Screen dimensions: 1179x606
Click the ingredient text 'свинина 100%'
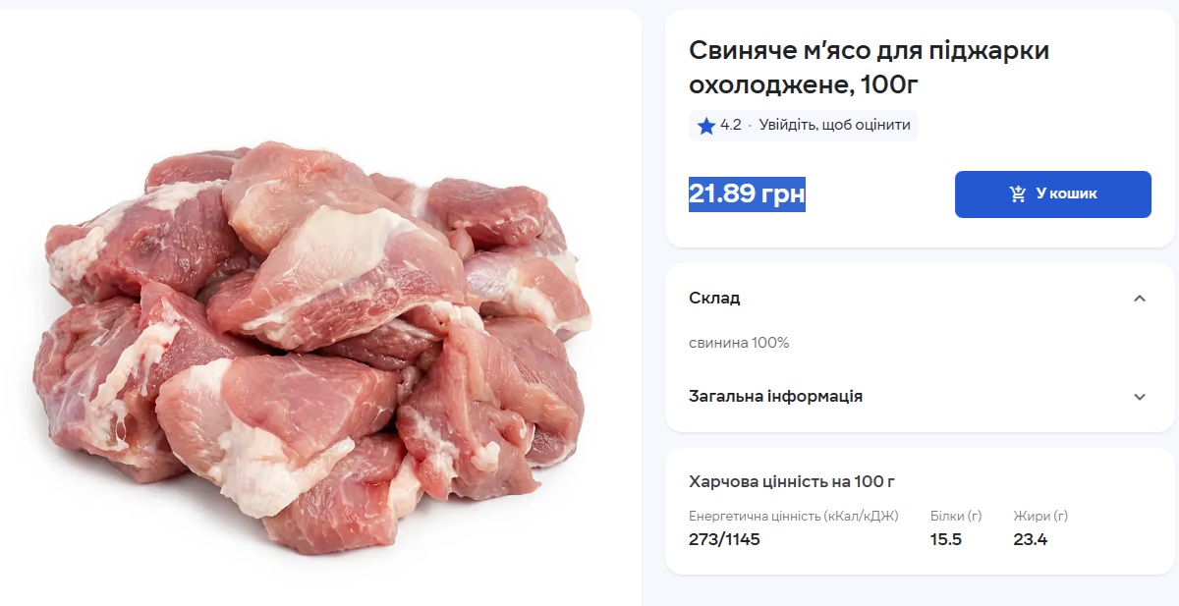(x=739, y=343)
